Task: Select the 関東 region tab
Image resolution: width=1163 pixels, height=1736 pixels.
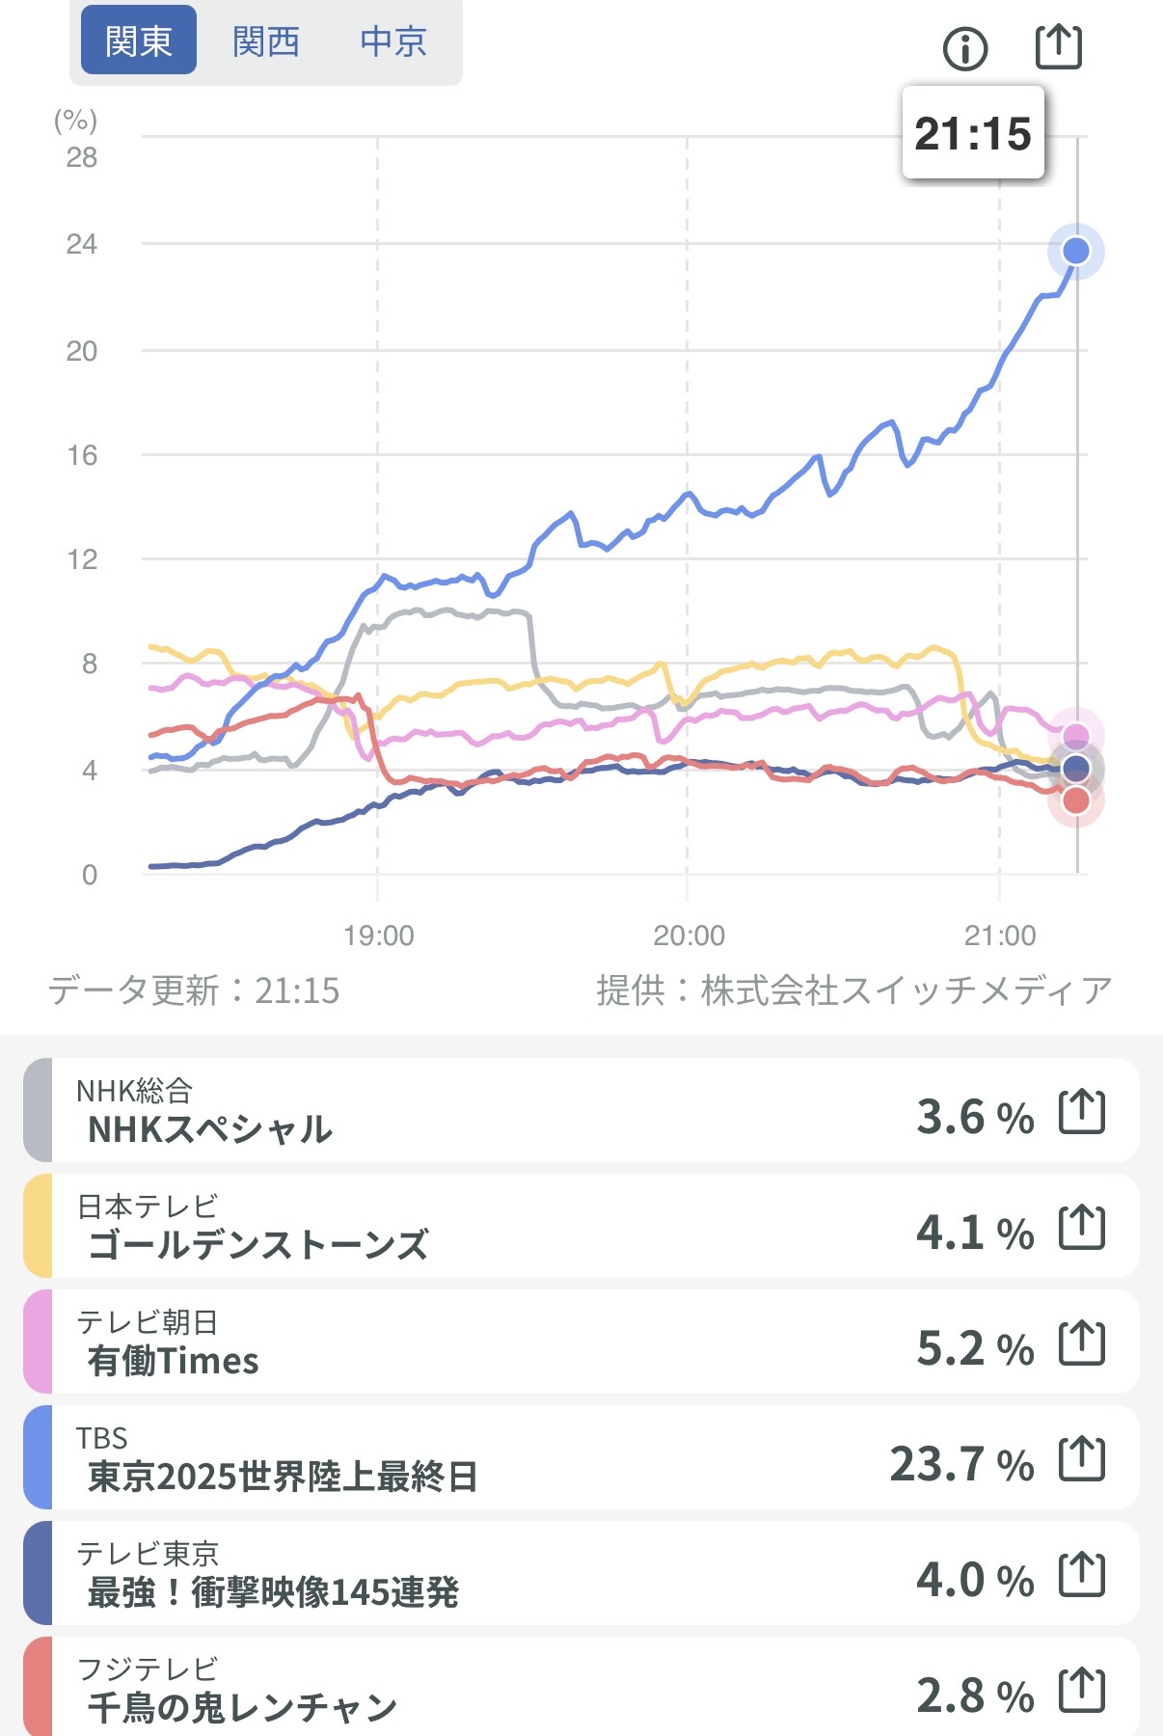Action: click(138, 41)
